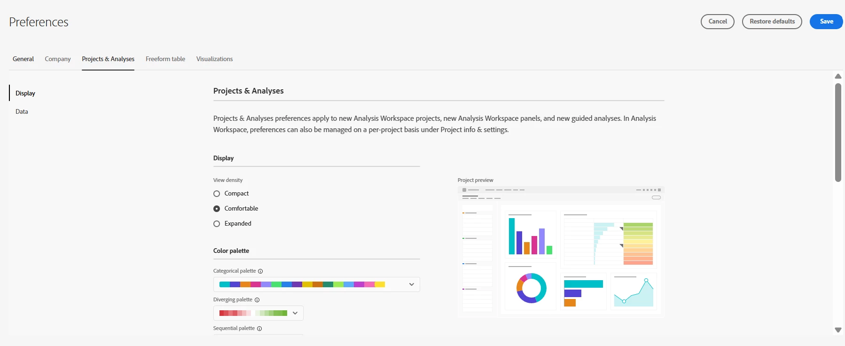The height and width of the screenshot is (346, 845).
Task: Click the Projects & Analyses heading
Action: pos(249,91)
